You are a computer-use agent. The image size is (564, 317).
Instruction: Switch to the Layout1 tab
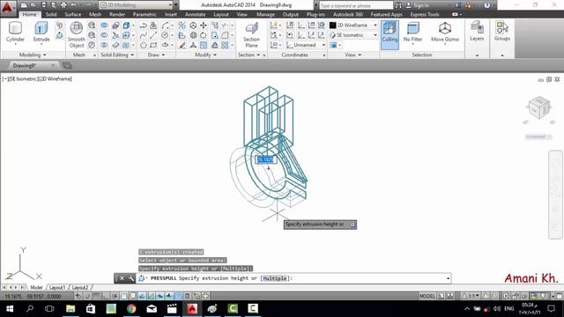56,288
